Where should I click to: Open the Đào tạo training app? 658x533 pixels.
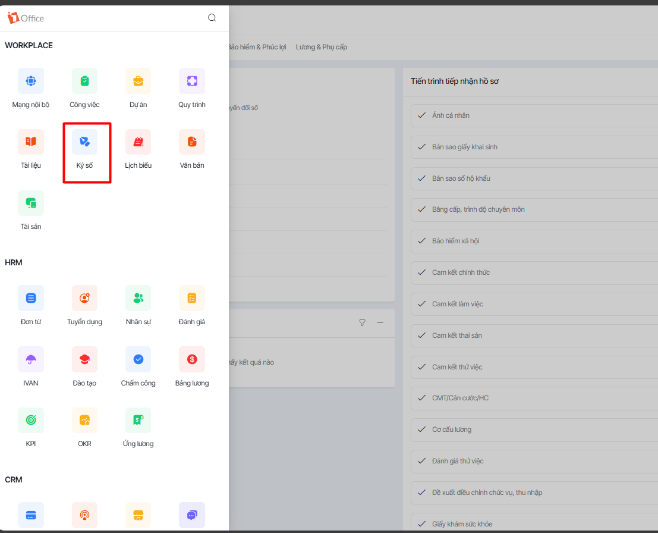(x=84, y=359)
